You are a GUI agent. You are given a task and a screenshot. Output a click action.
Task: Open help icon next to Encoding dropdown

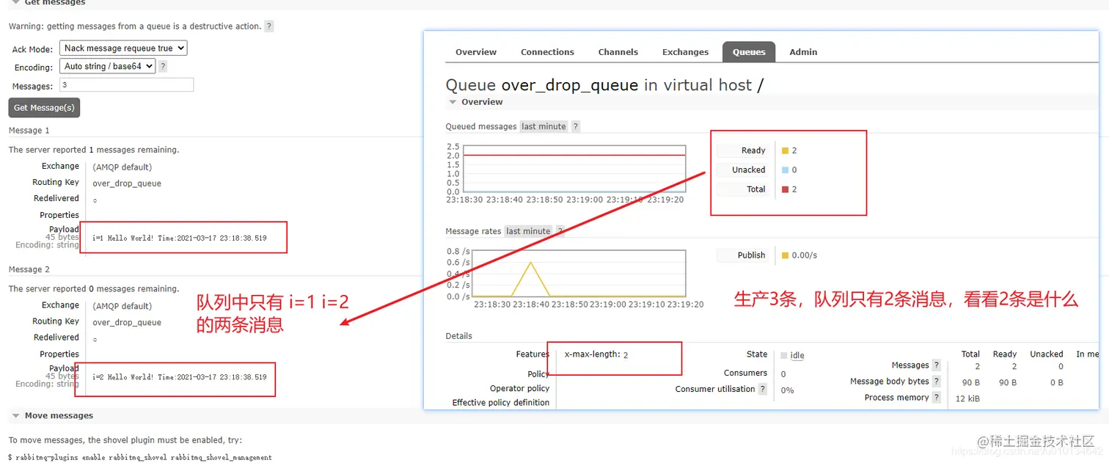[163, 66]
